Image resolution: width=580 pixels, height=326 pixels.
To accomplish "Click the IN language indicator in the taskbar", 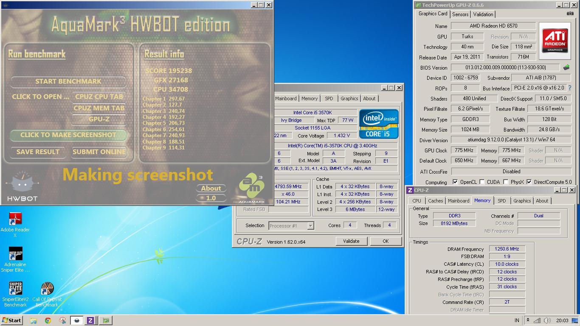I will pos(517,320).
